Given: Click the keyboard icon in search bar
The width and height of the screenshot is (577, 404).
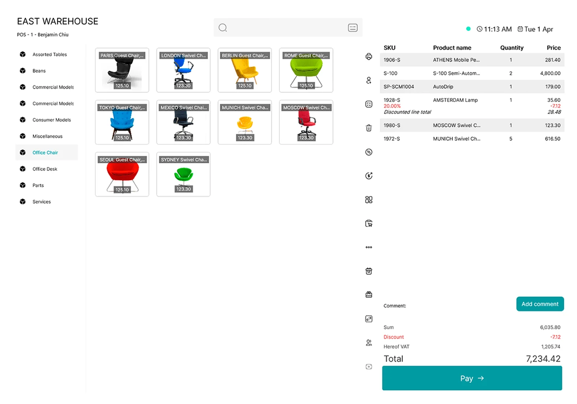Looking at the screenshot, I should (x=353, y=27).
